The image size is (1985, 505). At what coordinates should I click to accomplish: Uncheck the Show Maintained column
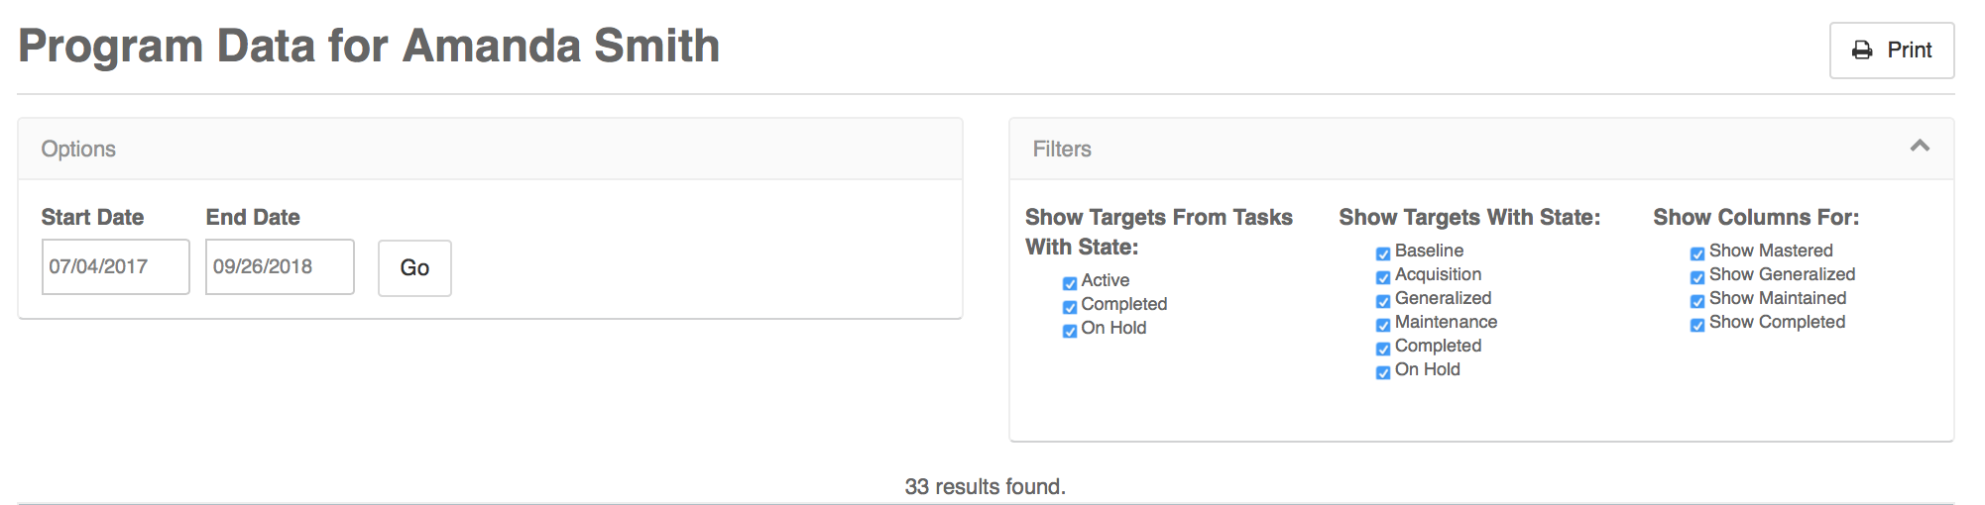pyautogui.click(x=1697, y=301)
